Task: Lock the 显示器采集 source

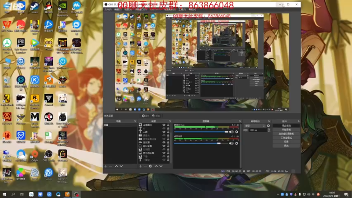Action: [x=168, y=153]
